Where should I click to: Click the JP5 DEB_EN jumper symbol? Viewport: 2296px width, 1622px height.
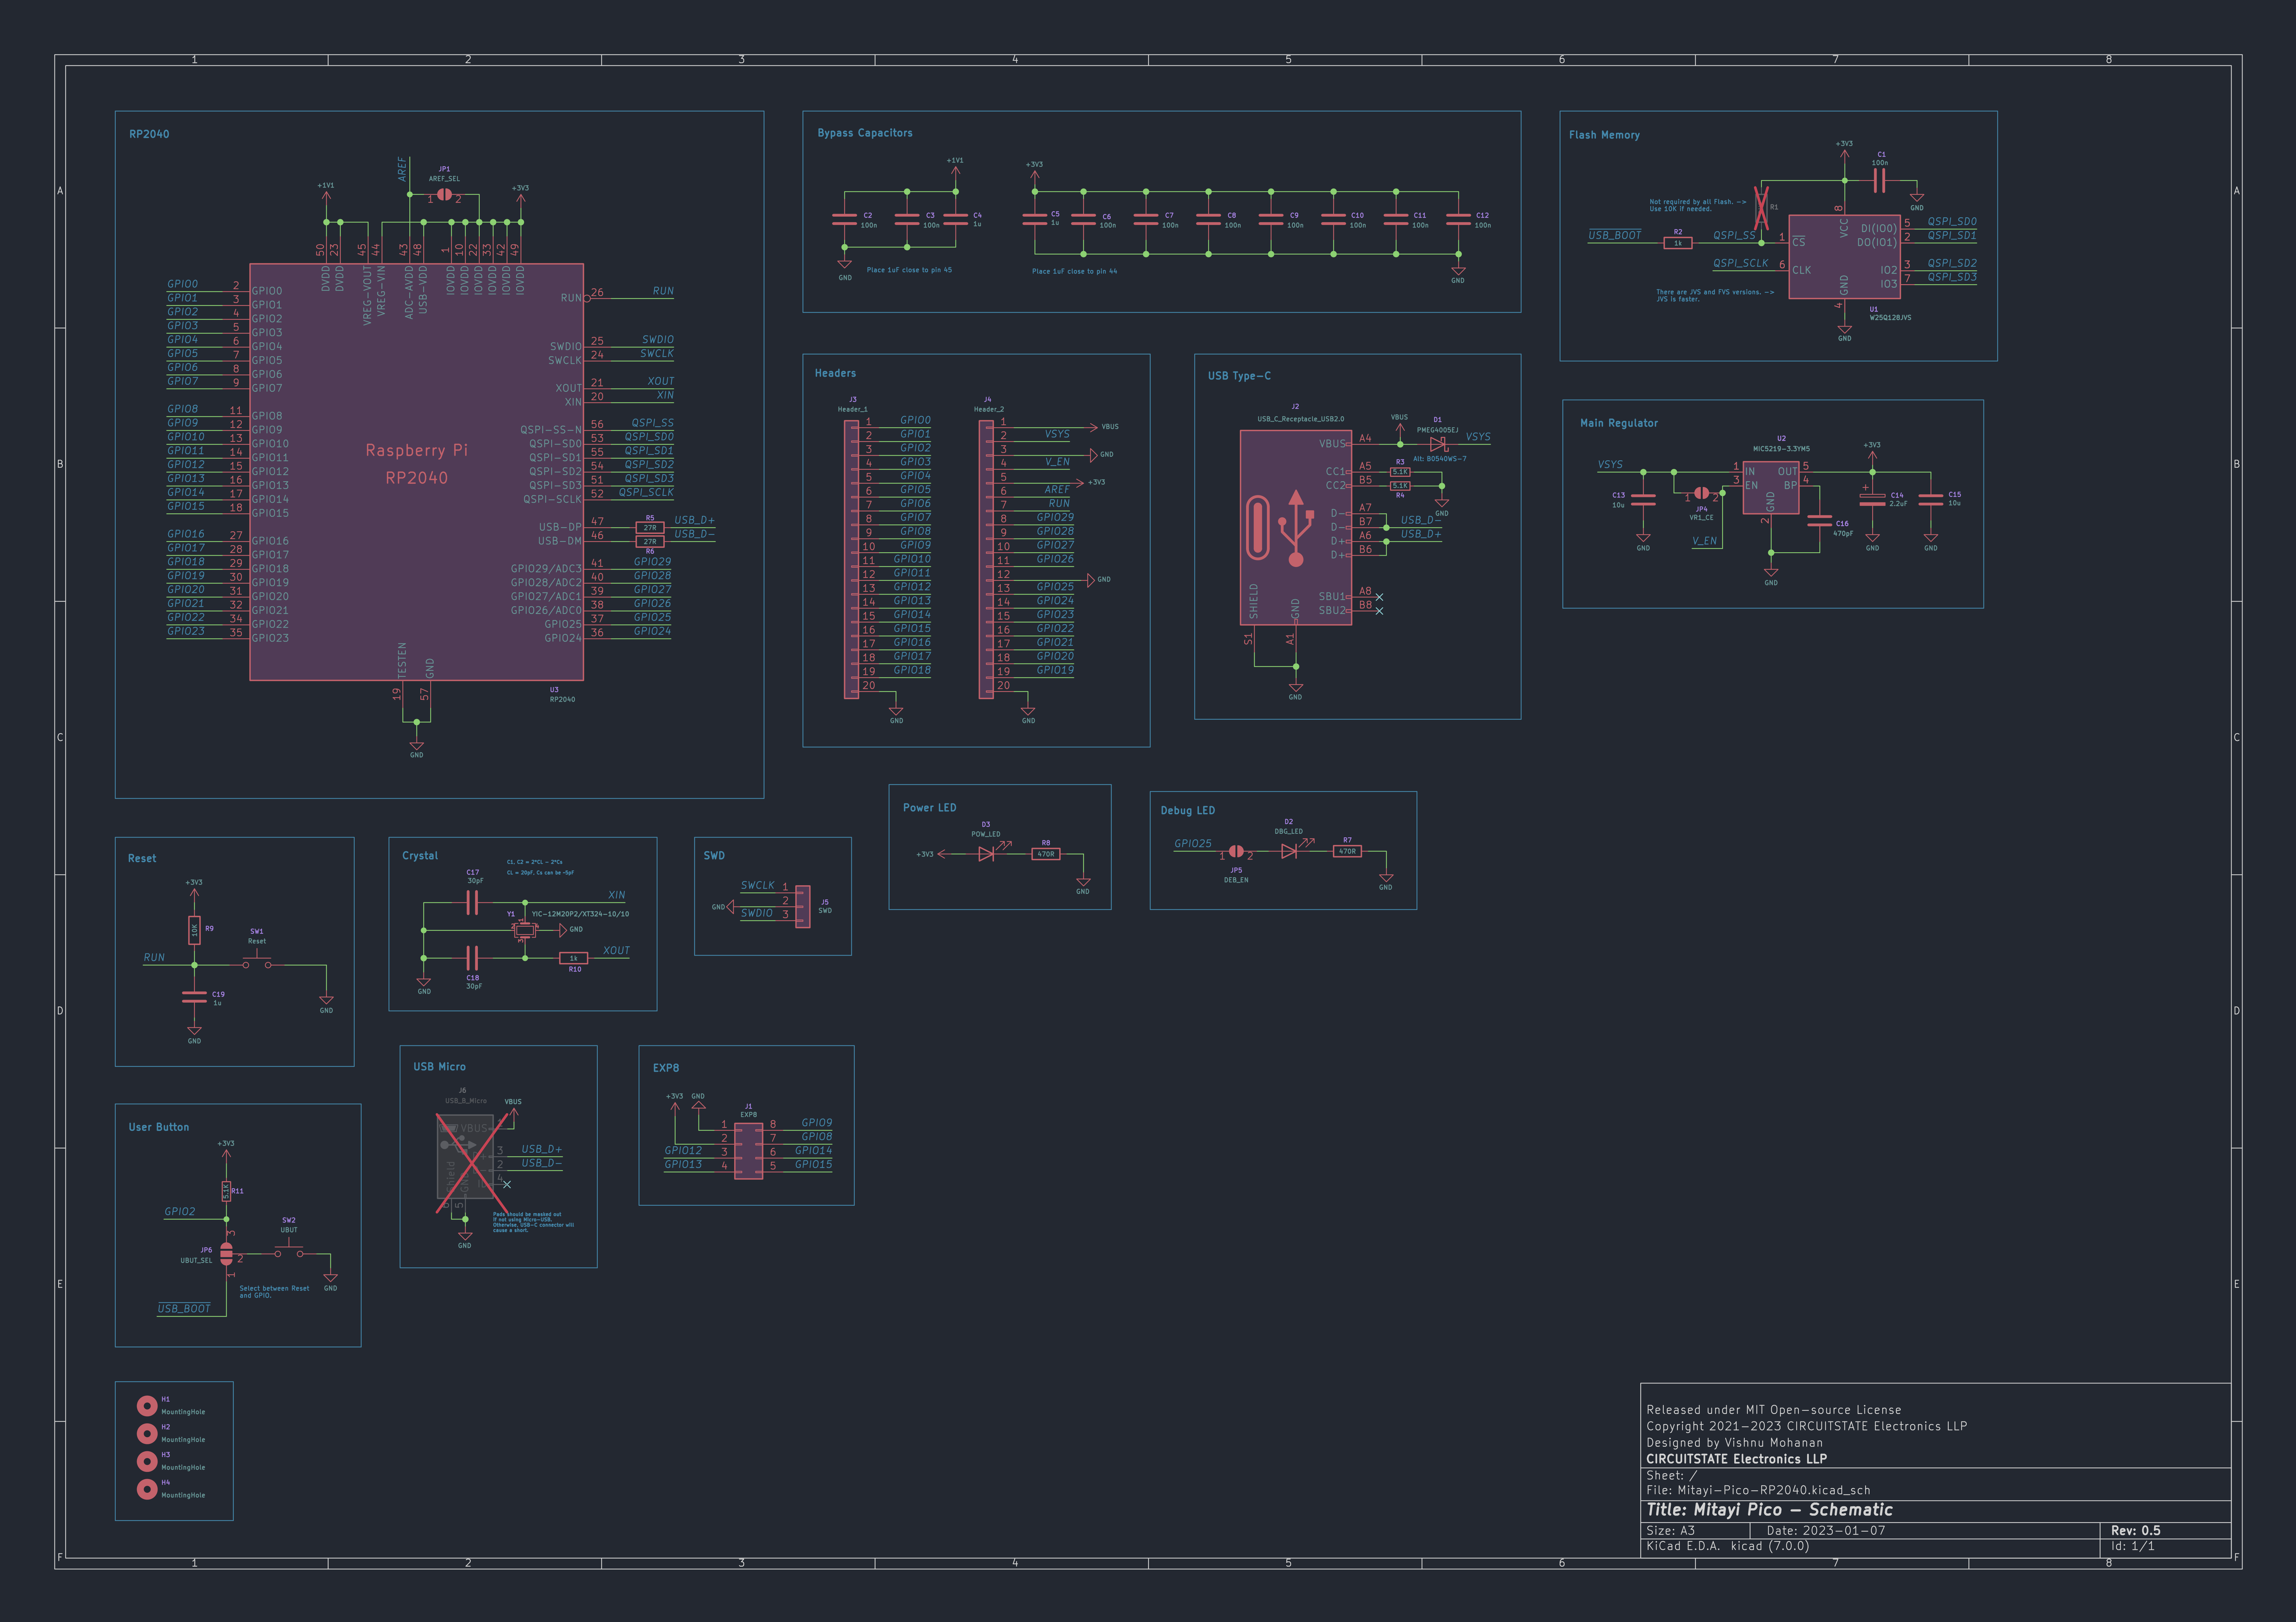pyautogui.click(x=1236, y=852)
